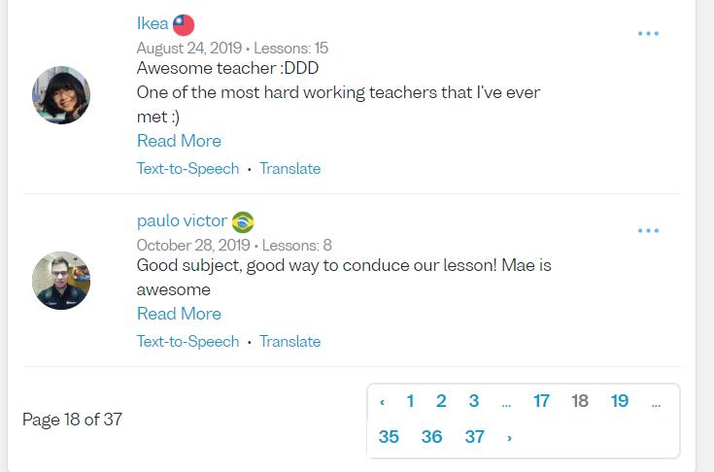This screenshot has width=714, height=472.
Task: Translate paulo victor's review
Action: pos(289,341)
